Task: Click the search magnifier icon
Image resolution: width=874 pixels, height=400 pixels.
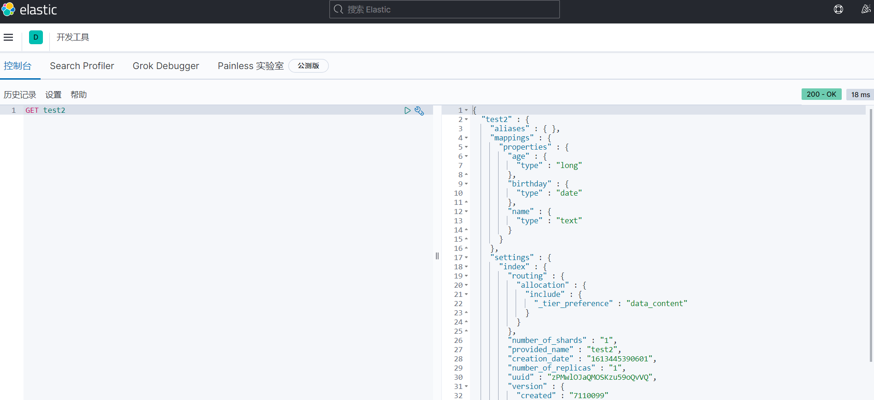Action: [x=339, y=9]
